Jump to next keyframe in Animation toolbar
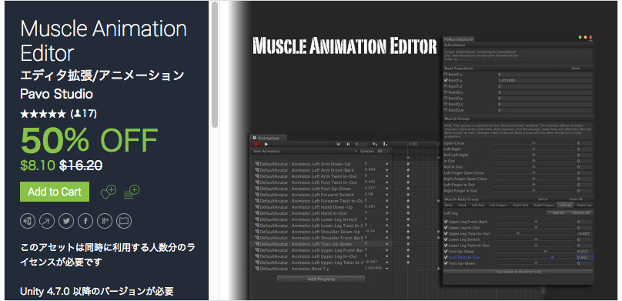 pyautogui.click(x=348, y=145)
